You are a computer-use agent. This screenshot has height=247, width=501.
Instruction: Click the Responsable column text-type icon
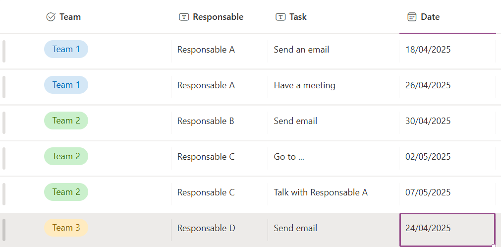coord(184,17)
